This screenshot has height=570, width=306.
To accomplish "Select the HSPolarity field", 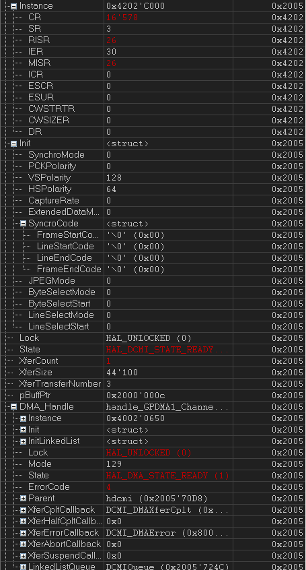I will click(x=153, y=189).
